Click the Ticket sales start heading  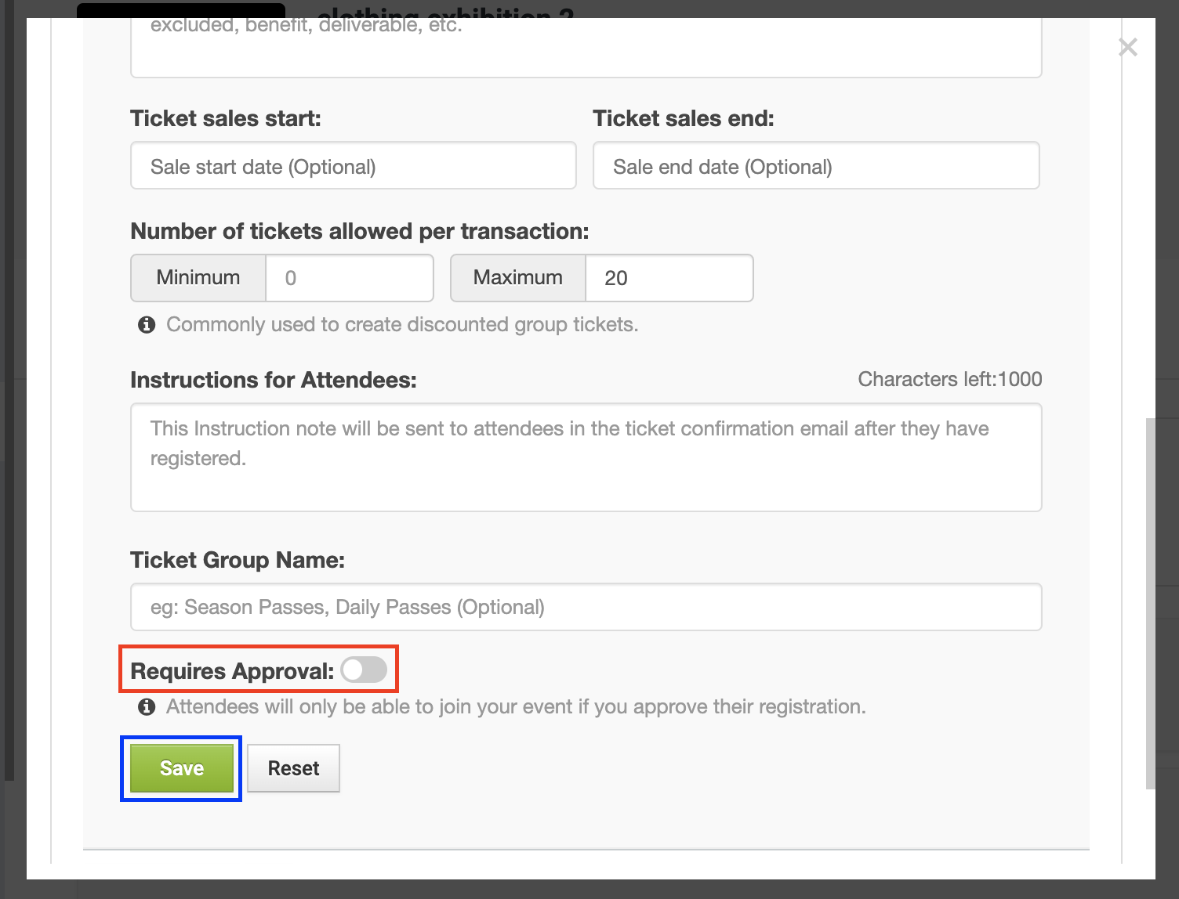(x=226, y=117)
